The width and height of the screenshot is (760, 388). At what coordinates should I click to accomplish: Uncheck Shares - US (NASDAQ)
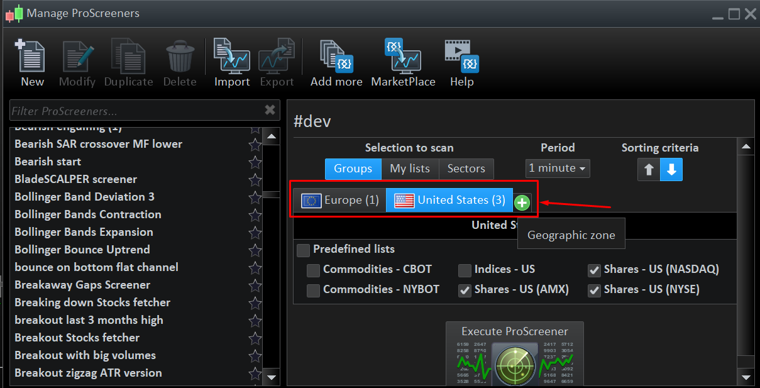594,270
